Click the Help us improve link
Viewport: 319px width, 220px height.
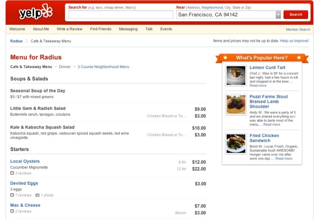pyautogui.click(x=294, y=41)
